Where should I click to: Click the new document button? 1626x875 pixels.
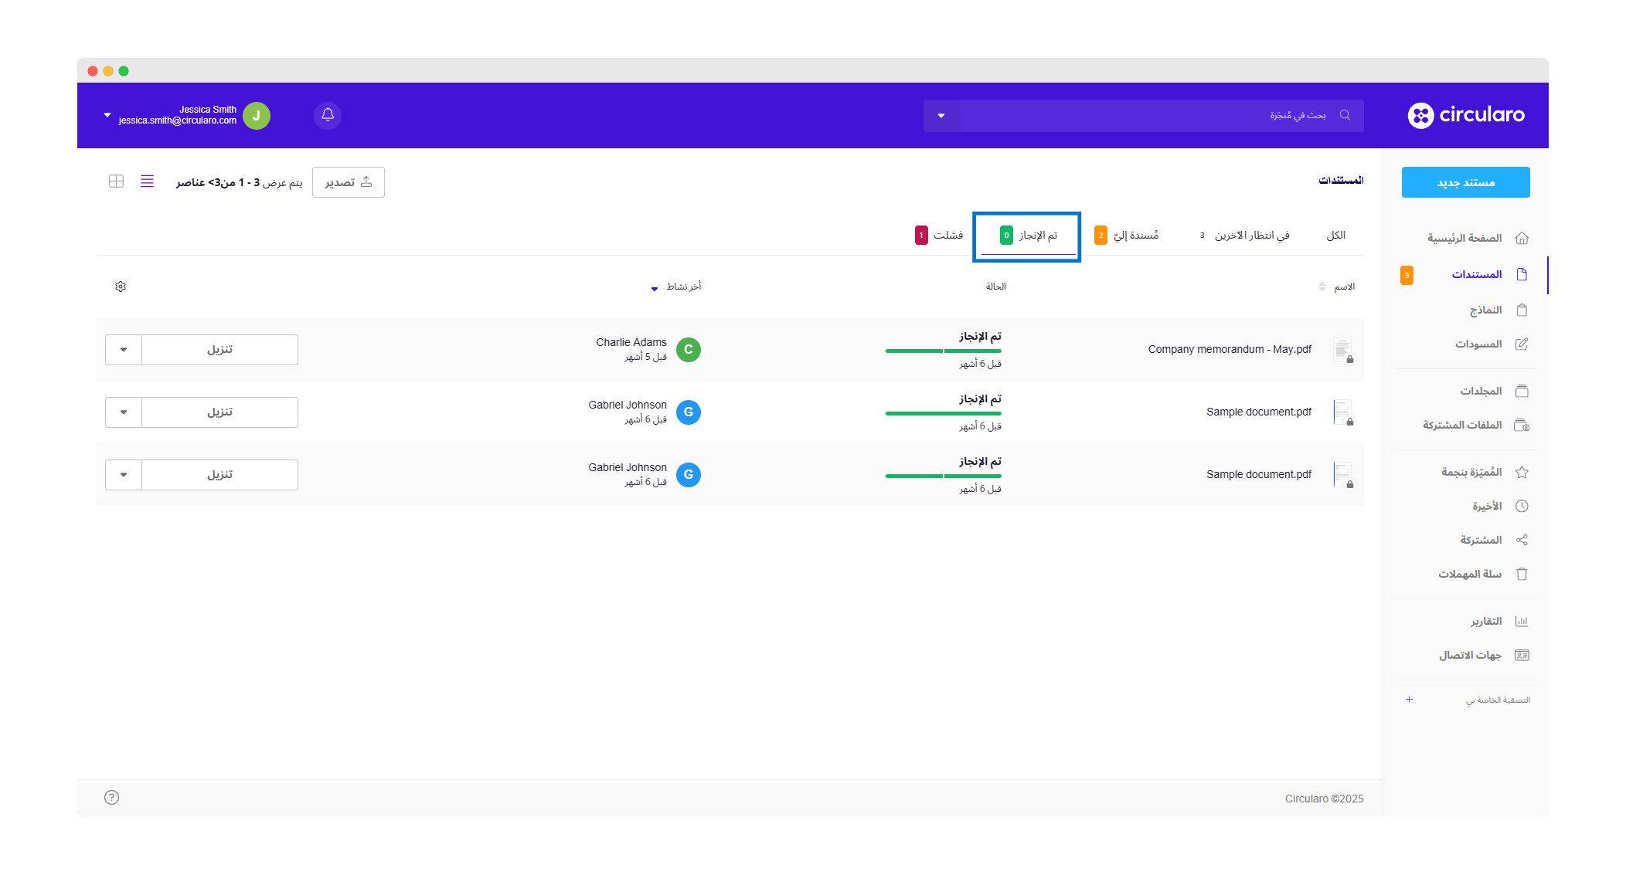coord(1465,182)
